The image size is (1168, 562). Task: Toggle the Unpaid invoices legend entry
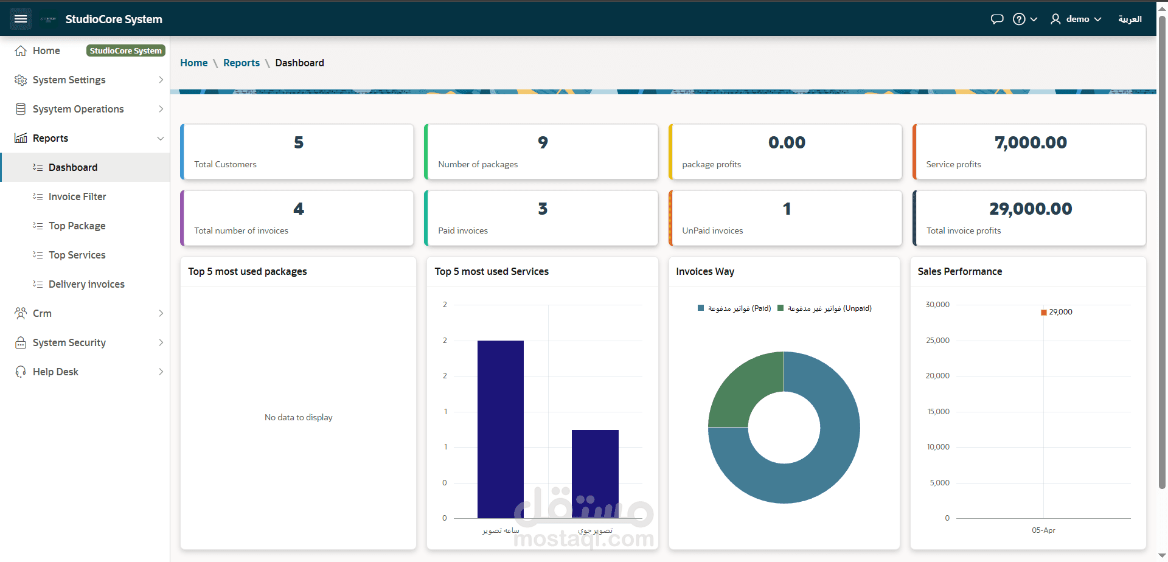(825, 308)
